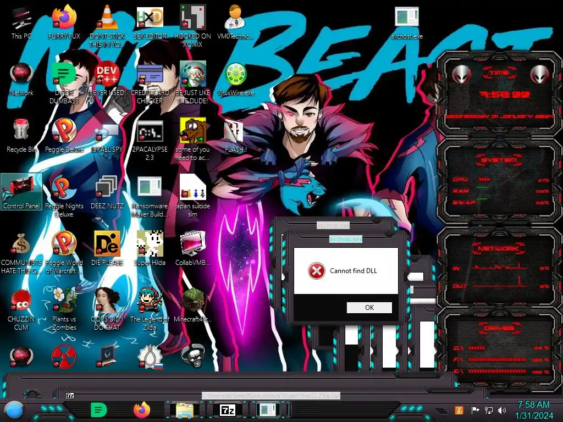The image size is (563, 422).
Task: Open File Explorer from the taskbar
Action: point(185,410)
